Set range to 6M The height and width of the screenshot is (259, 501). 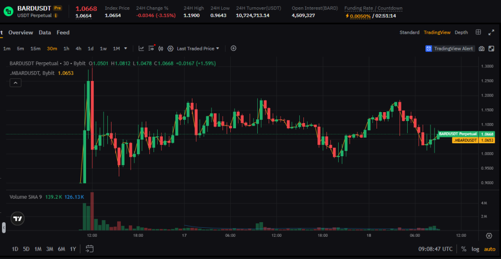(x=61, y=249)
